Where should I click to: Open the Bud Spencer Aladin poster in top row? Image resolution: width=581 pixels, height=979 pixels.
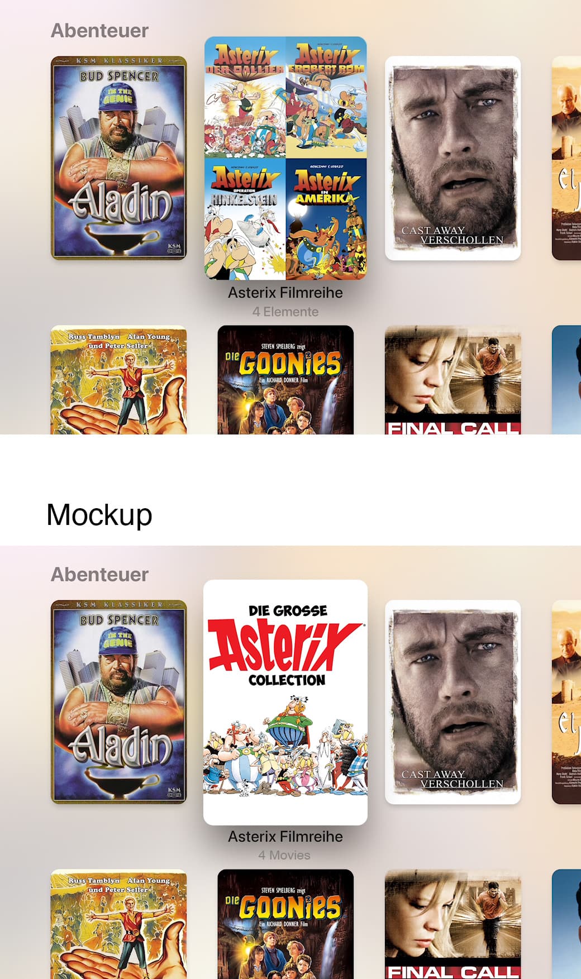pyautogui.click(x=118, y=158)
